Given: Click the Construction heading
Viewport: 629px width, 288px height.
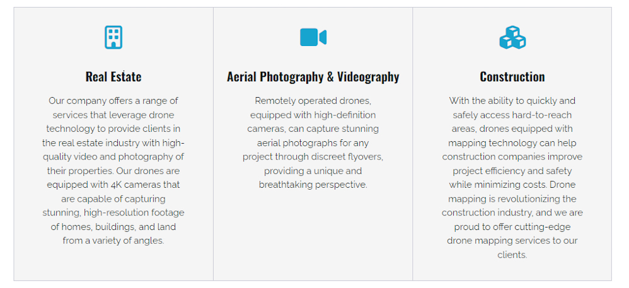Looking at the screenshot, I should click(512, 77).
